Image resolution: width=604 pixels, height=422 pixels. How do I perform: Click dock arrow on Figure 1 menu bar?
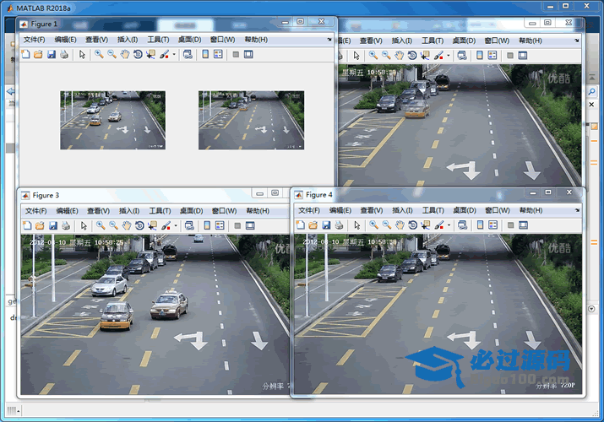pyautogui.click(x=329, y=40)
